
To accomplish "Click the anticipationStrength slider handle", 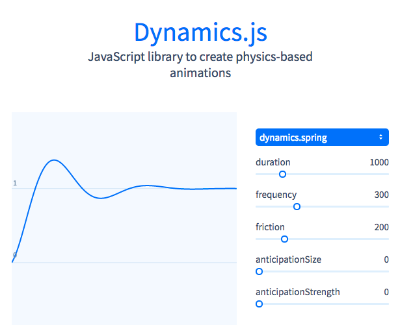I will pyautogui.click(x=259, y=304).
